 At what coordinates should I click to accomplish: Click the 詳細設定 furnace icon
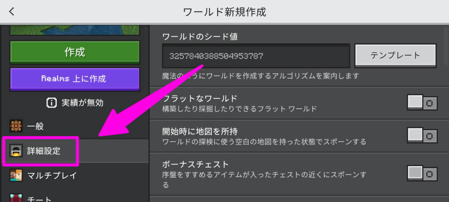pyautogui.click(x=16, y=151)
